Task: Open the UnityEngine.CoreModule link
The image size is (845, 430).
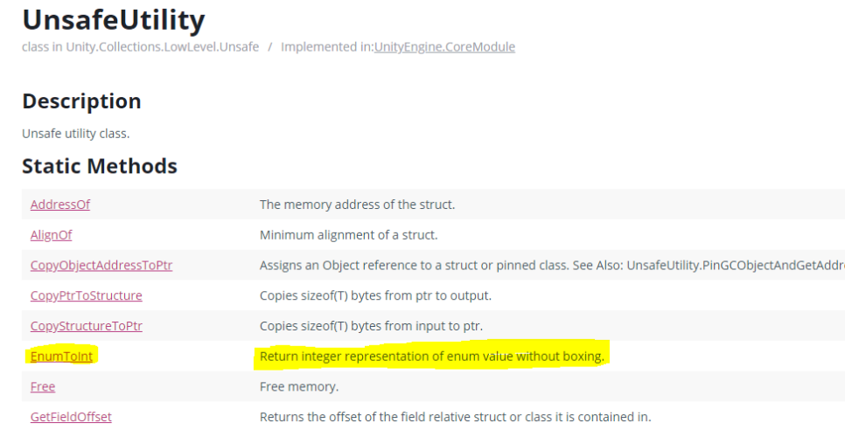Action: tap(444, 47)
